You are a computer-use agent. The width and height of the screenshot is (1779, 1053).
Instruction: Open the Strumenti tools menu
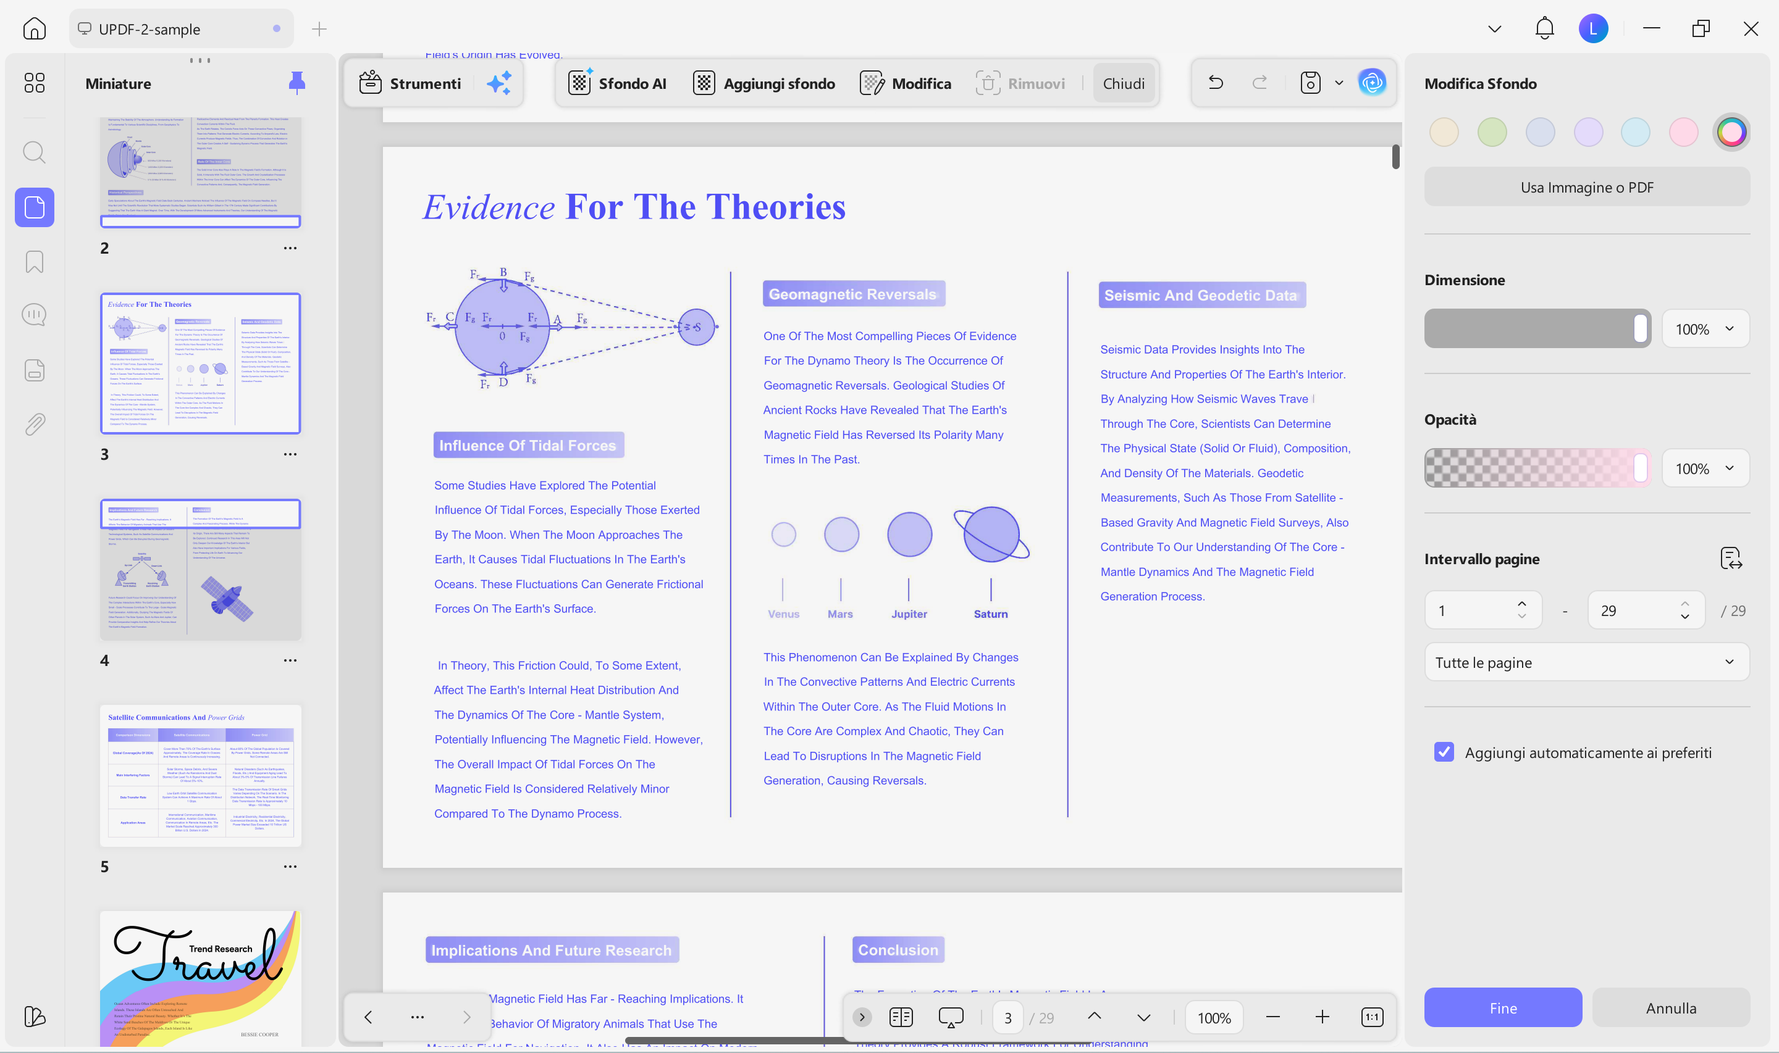pyautogui.click(x=410, y=83)
